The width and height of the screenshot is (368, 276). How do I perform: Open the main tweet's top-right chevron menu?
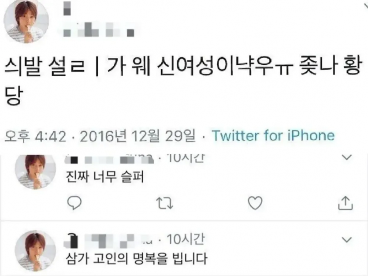click(366, 6)
